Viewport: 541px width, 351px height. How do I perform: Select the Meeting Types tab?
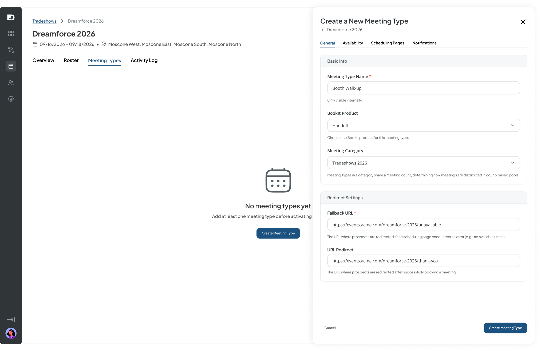pos(104,60)
